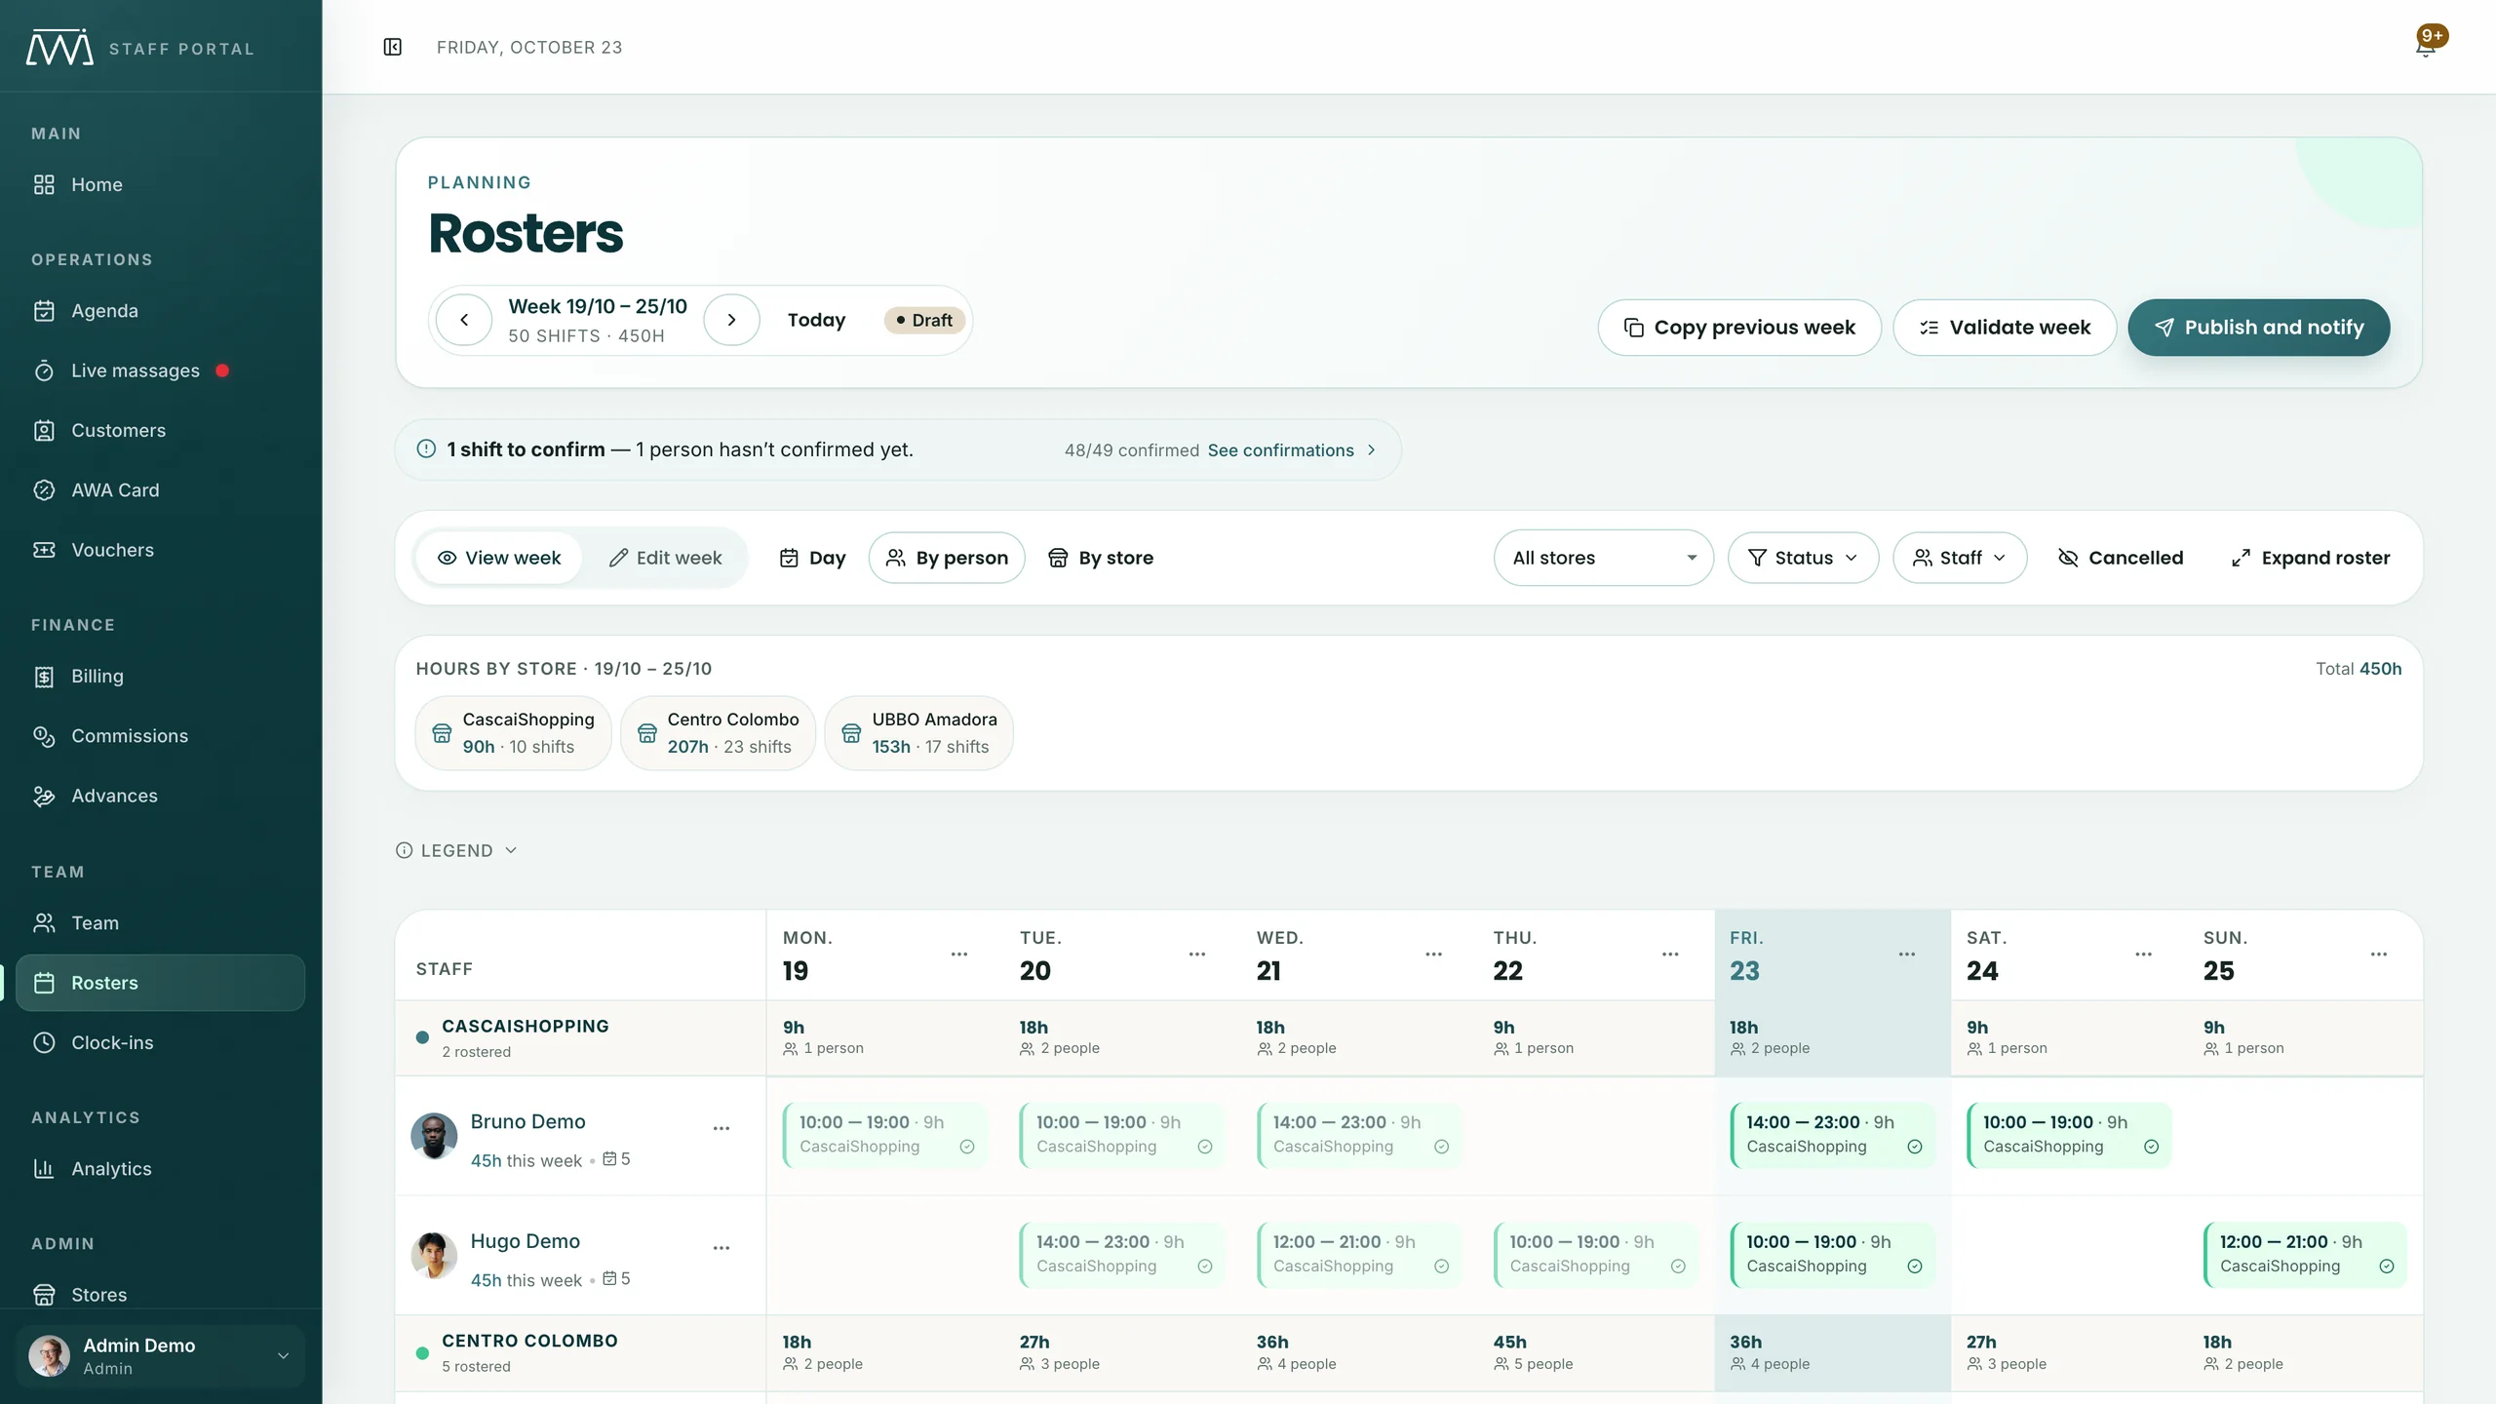Viewport: 2496px width, 1404px height.
Task: Open See confirmations link
Action: pos(1292,450)
